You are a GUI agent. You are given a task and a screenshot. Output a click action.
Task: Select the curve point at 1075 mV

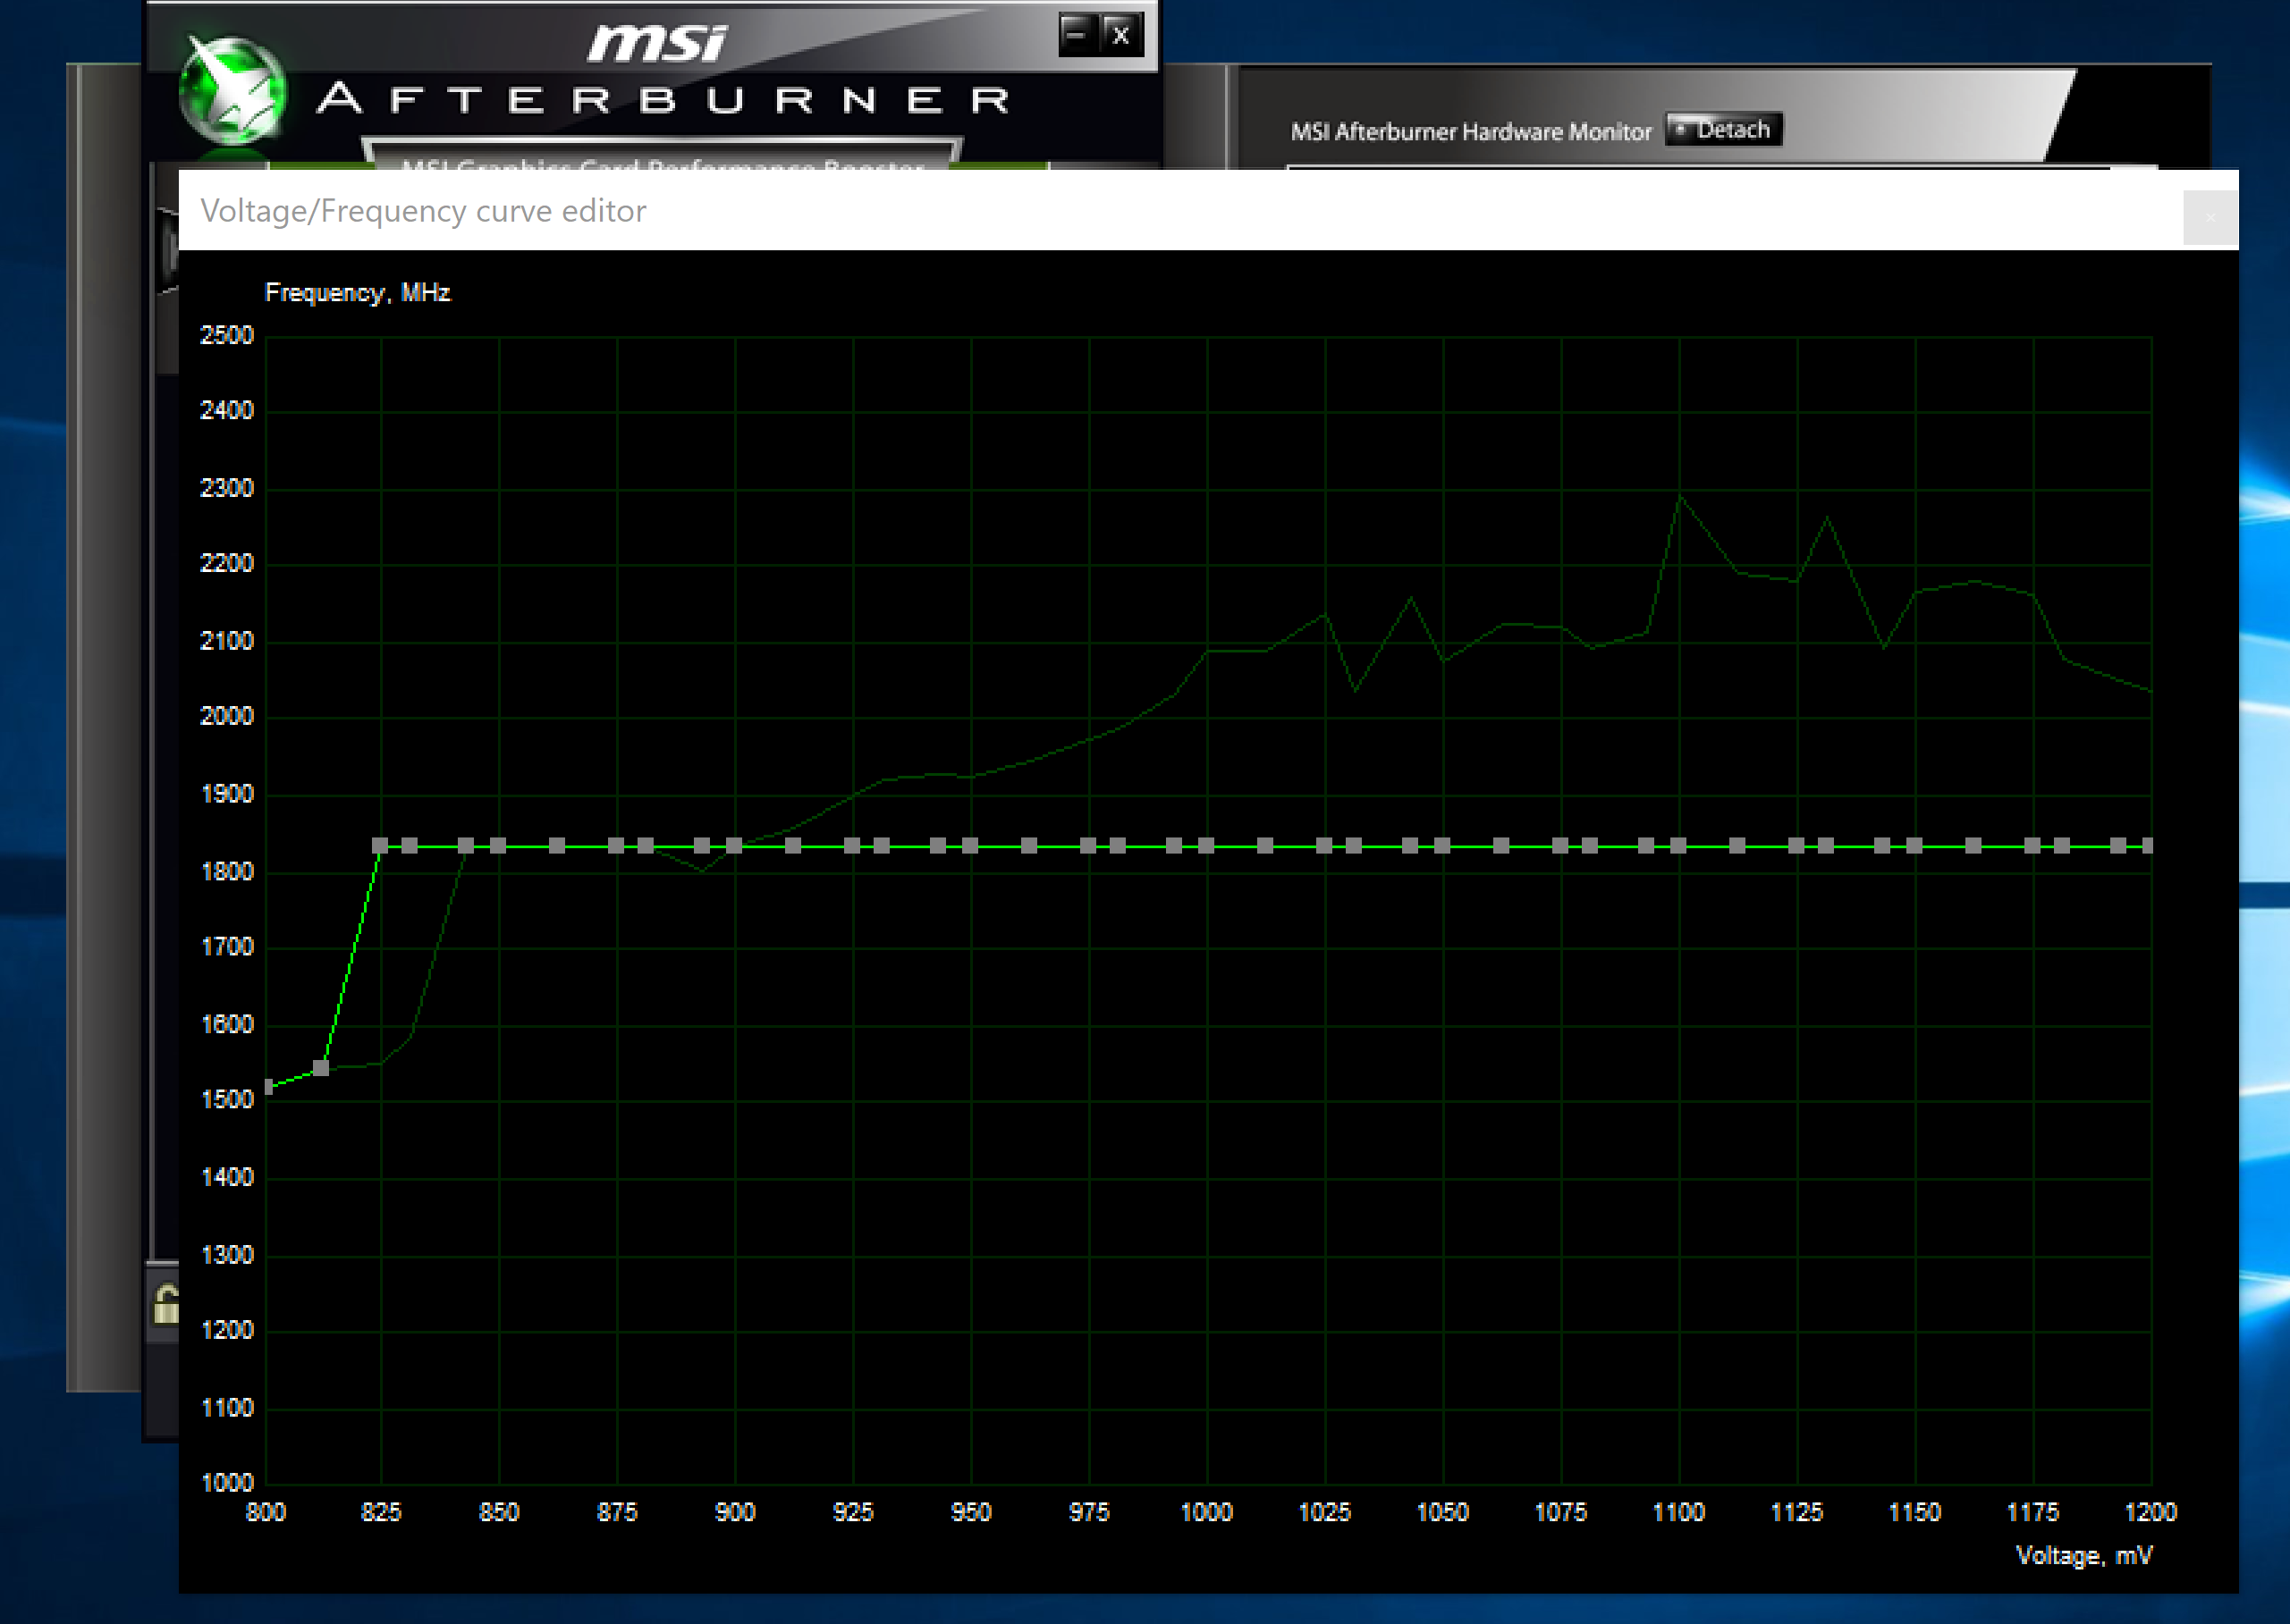[x=1560, y=846]
